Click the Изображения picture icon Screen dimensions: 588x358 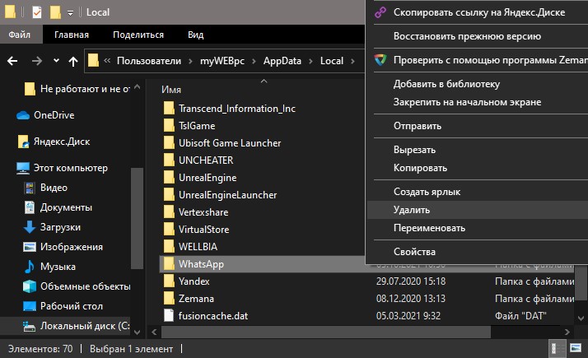click(x=30, y=247)
